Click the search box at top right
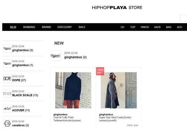Image resolution: width=187 pixels, height=129 pixels. click(x=184, y=18)
